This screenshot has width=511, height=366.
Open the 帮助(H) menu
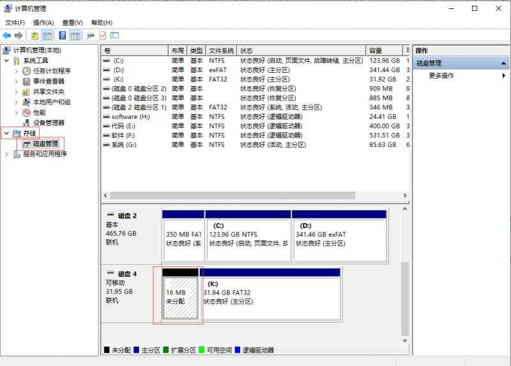pyautogui.click(x=102, y=22)
